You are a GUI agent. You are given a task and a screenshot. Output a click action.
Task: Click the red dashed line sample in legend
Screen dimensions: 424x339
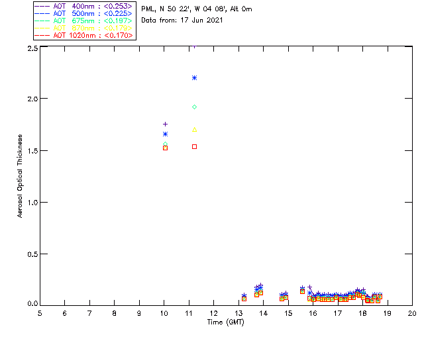(x=42, y=35)
